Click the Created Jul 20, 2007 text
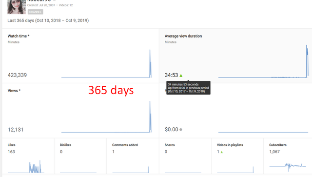This screenshot has height=177, width=312. pyautogui.click(x=41, y=5)
